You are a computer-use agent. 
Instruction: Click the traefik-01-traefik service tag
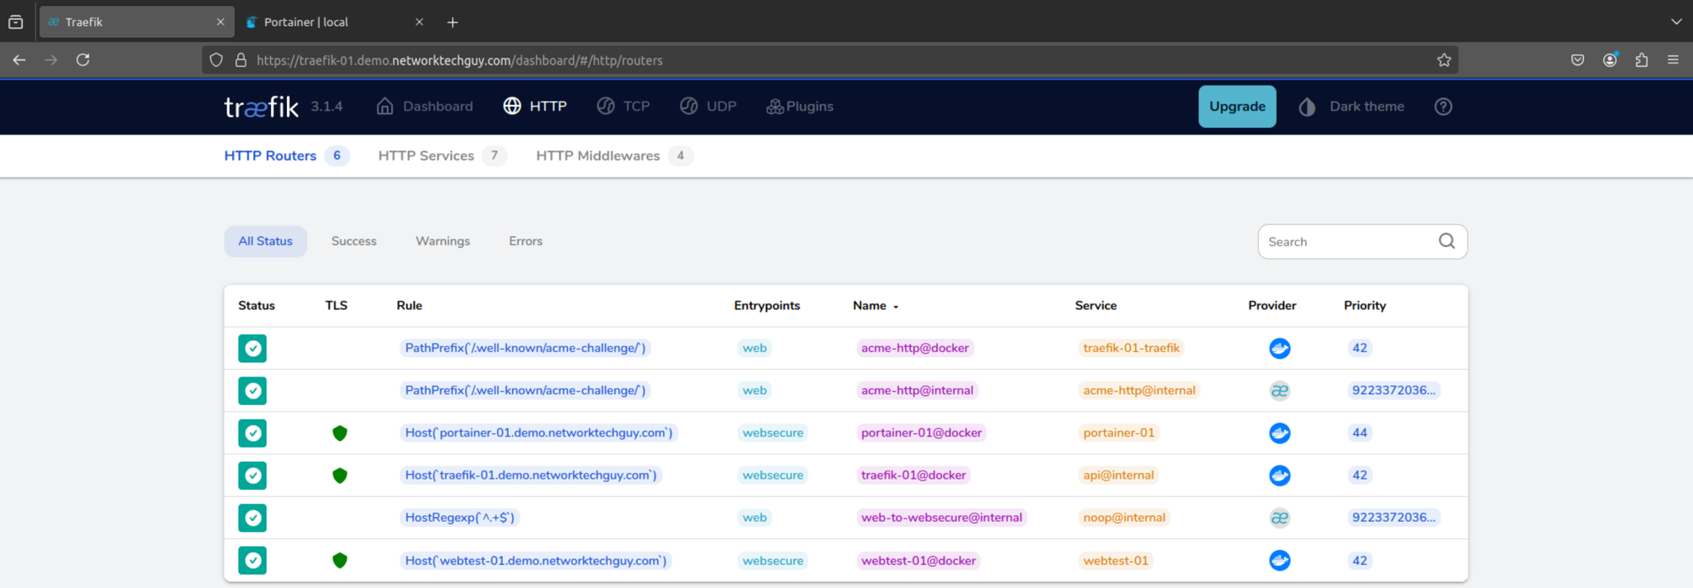(x=1131, y=348)
